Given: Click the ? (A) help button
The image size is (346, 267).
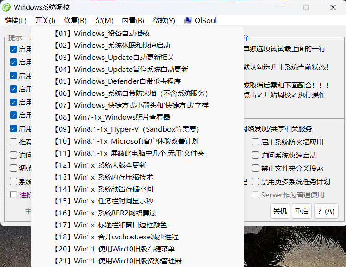Looking at the screenshot, I should click(326, 211).
